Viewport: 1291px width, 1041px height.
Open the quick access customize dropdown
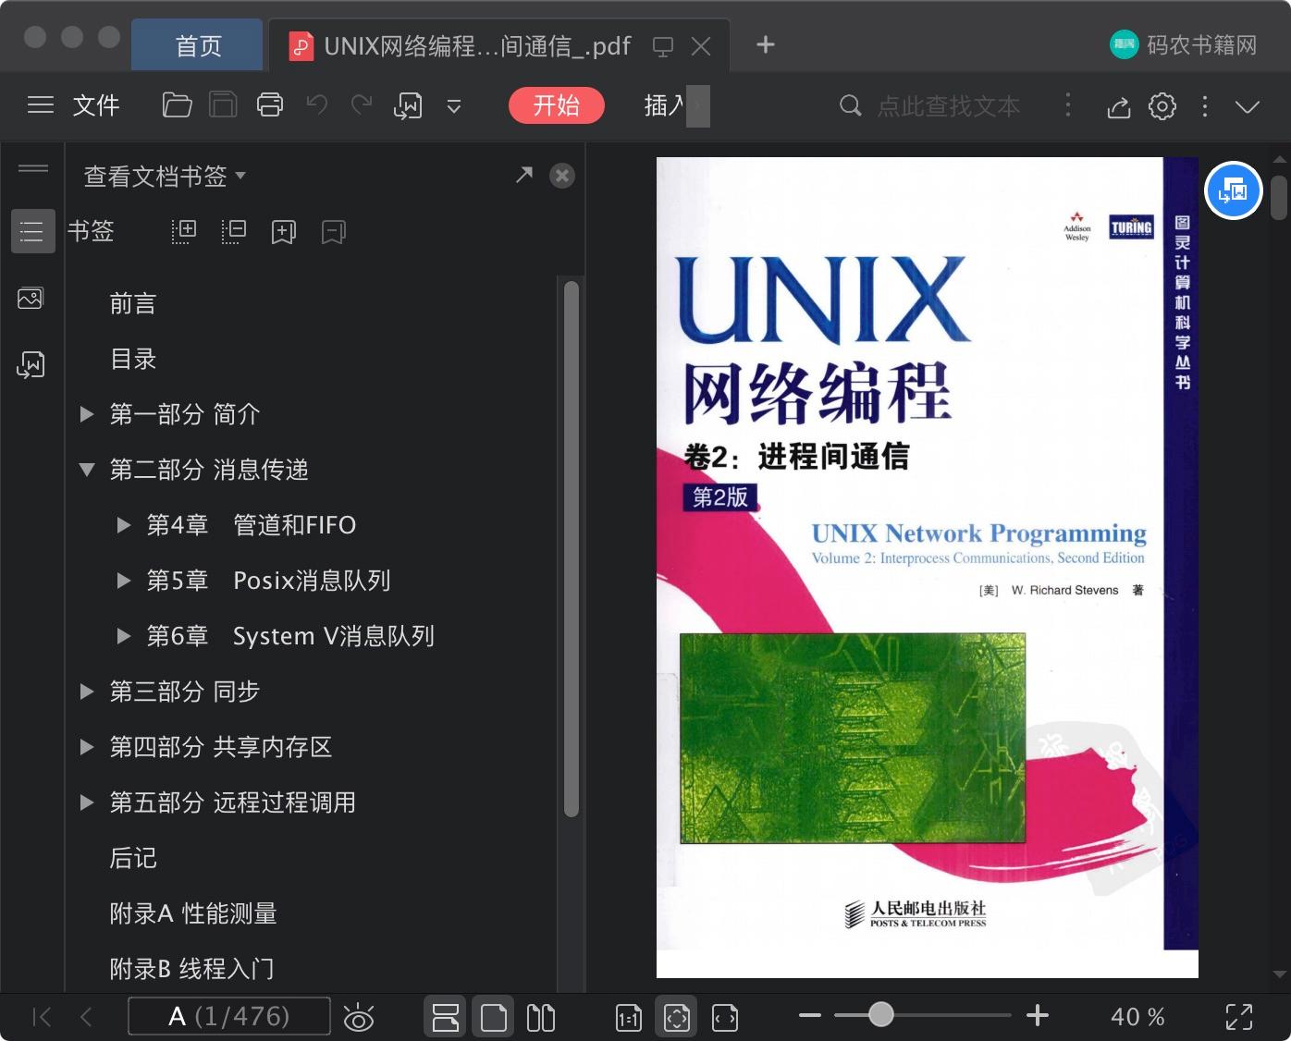tap(454, 106)
